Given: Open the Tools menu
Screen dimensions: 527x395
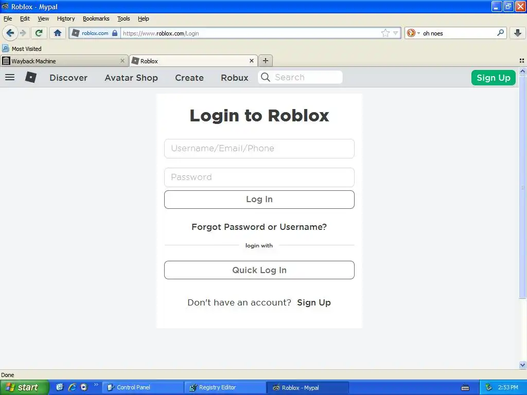Looking at the screenshot, I should point(124,19).
